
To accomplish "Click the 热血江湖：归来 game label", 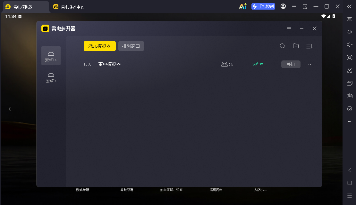I will coord(171,190).
